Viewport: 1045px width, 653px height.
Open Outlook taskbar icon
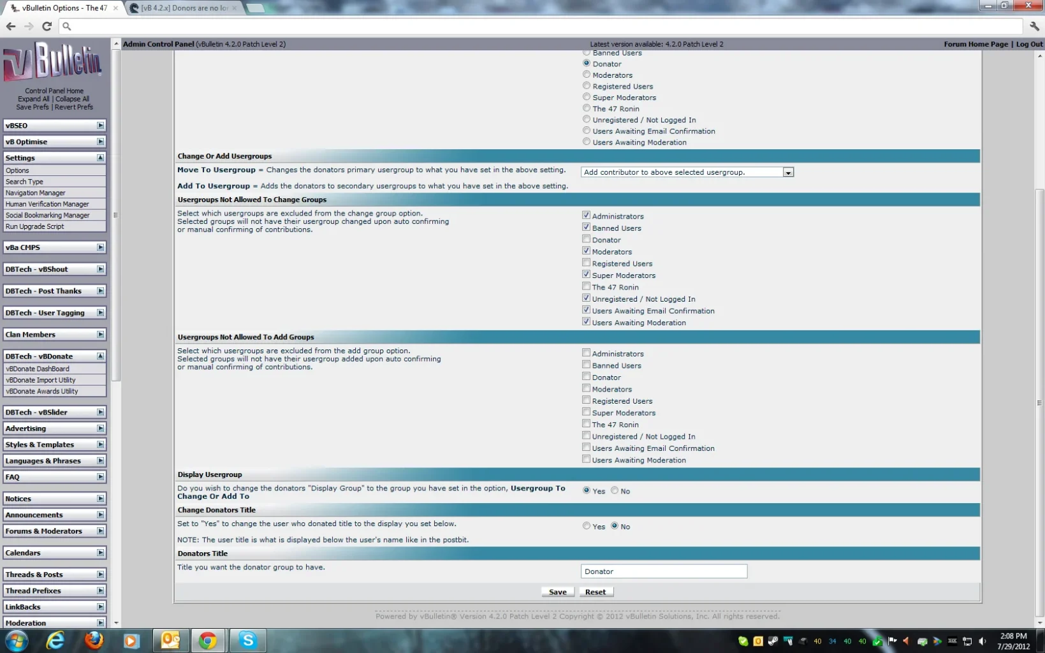click(x=170, y=640)
